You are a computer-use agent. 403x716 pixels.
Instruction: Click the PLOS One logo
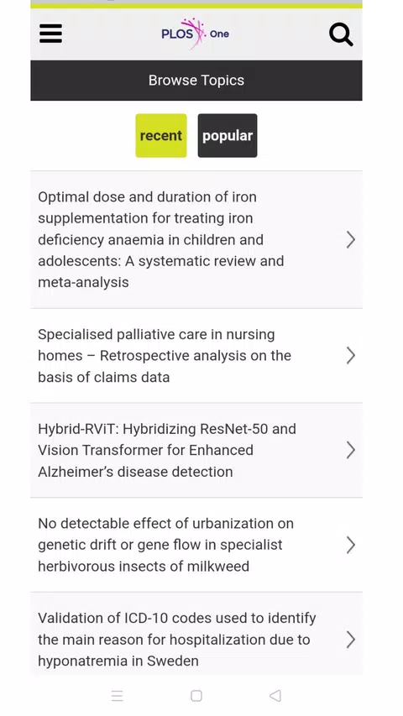pos(196,34)
